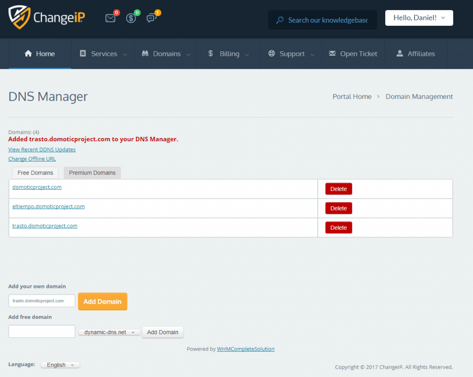Delete the trasto.domoticproject.com domain

(338, 227)
